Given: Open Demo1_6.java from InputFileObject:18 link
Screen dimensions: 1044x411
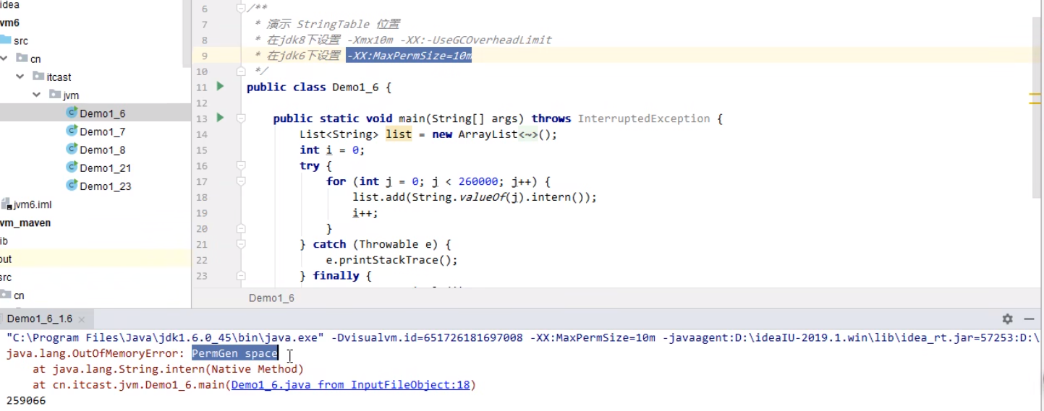Looking at the screenshot, I should click(x=350, y=385).
